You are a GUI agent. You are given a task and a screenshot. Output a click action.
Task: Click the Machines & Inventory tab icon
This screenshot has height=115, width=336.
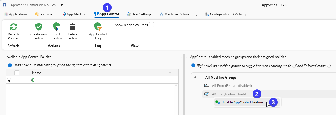[x=161, y=14]
